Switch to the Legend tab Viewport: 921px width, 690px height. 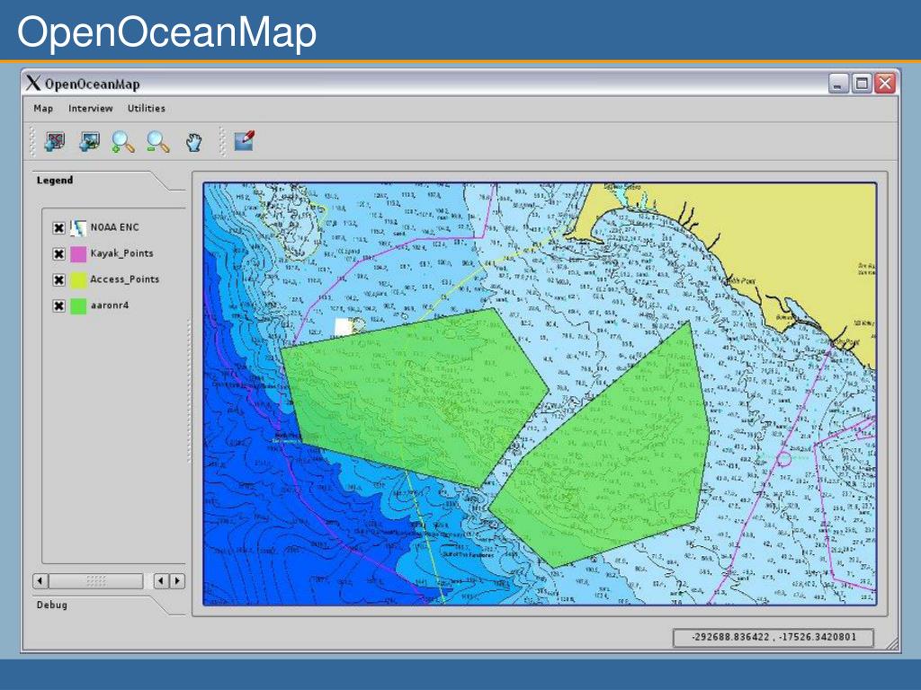(x=55, y=180)
